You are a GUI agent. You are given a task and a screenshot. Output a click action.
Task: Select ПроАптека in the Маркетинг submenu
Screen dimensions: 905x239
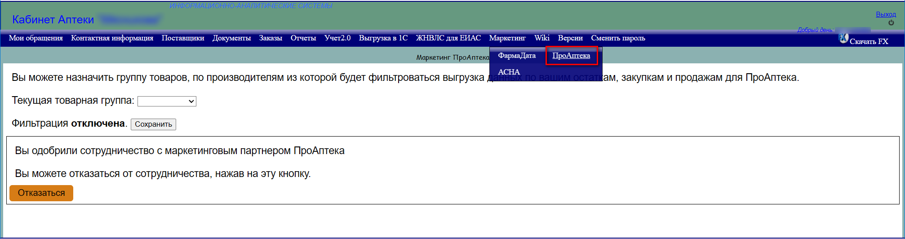tap(571, 56)
